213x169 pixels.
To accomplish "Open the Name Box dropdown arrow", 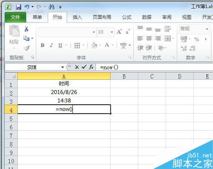I will coord(63,67).
